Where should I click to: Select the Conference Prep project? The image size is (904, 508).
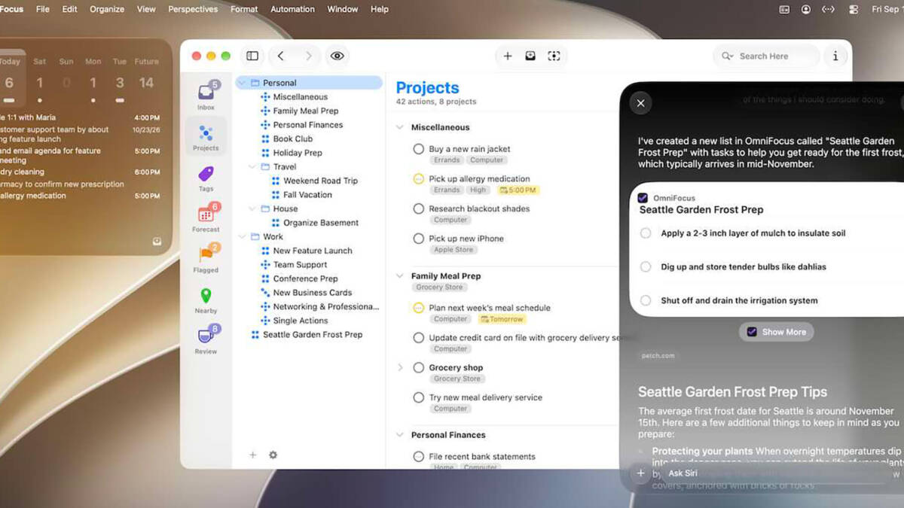305,278
